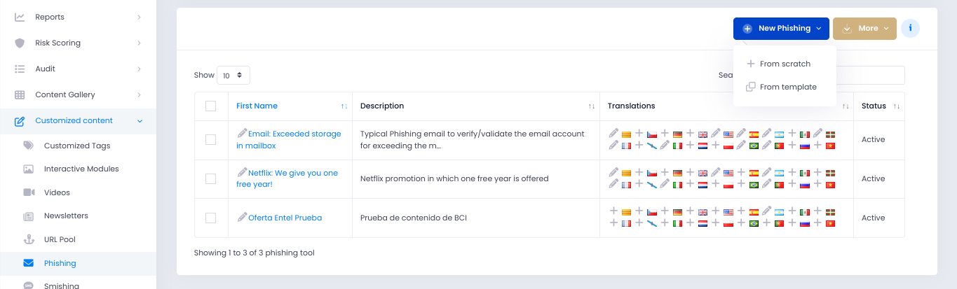
Task: Add Polish translation to Oferta Entel Prueba
Action: coord(716,223)
